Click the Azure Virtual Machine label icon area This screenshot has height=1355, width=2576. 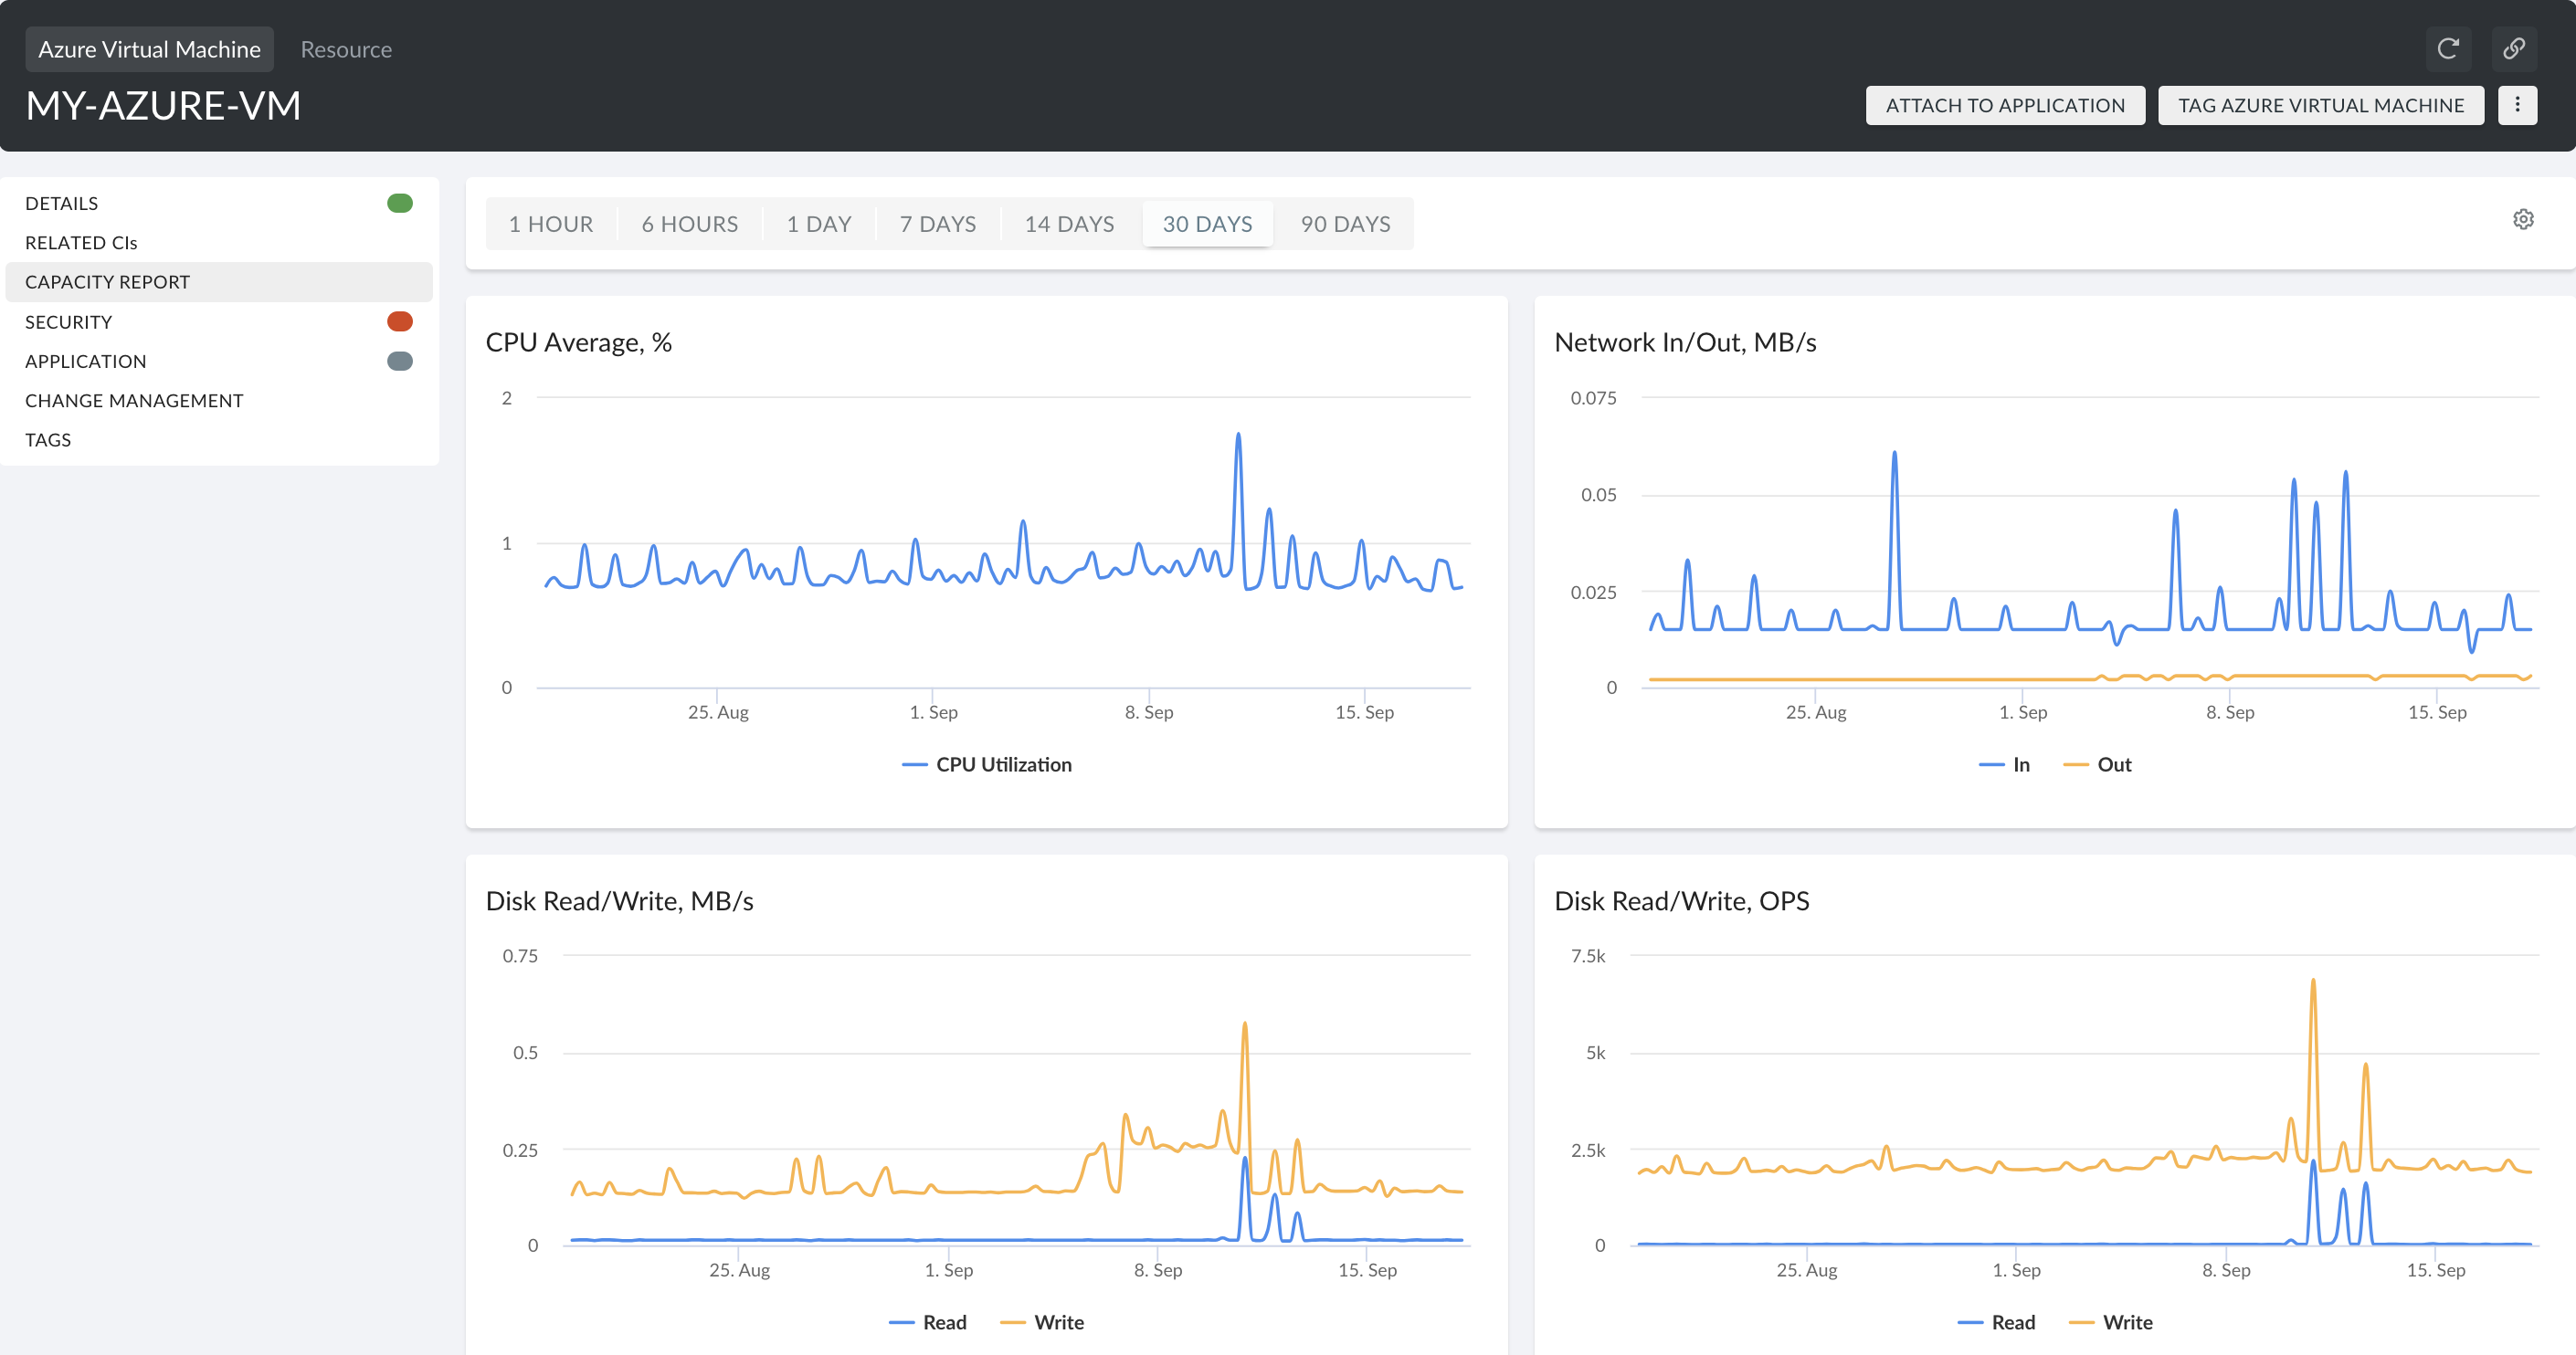(x=148, y=48)
